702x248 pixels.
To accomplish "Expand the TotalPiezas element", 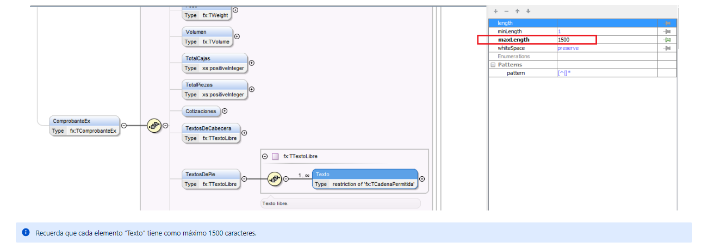I will (x=251, y=89).
